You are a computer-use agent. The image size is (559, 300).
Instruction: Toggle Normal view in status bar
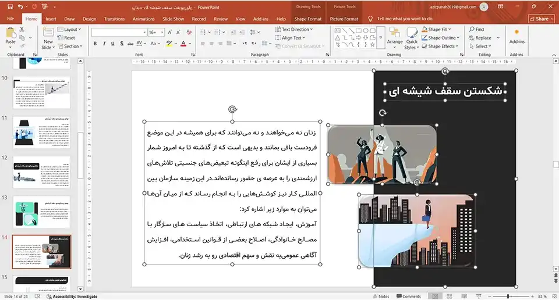pos(435,296)
